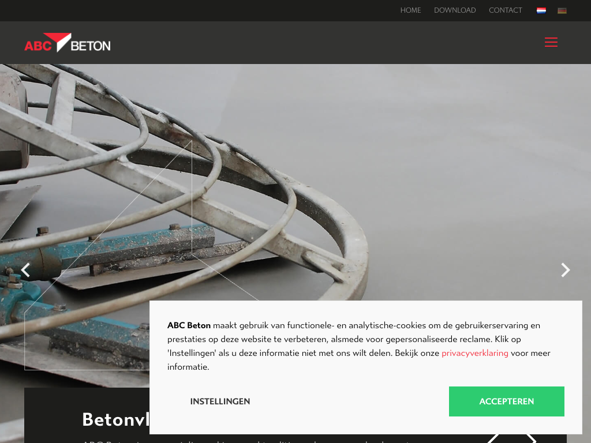Go to the previous slide with left arrow

25,270
